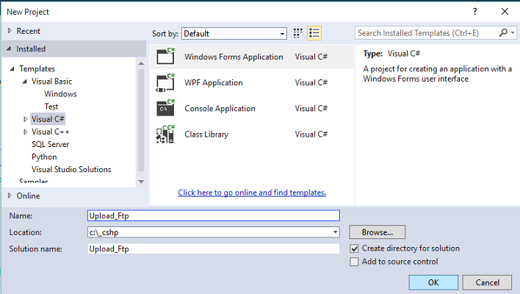Click the Recent section label
This screenshot has width=520, height=294.
point(28,31)
